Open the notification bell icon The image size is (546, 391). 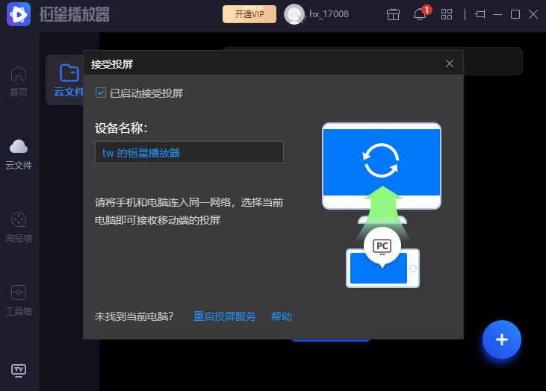tap(421, 14)
